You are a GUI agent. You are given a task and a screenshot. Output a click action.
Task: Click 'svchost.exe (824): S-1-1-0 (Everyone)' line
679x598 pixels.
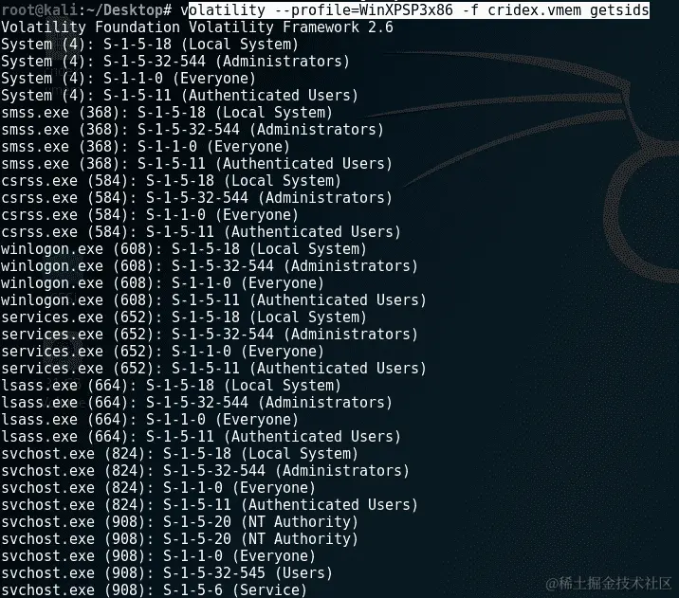[158, 488]
